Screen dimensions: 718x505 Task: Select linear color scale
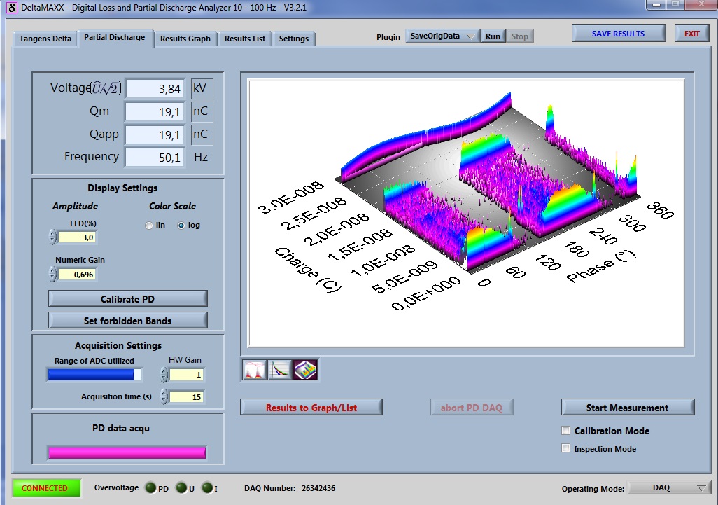149,226
